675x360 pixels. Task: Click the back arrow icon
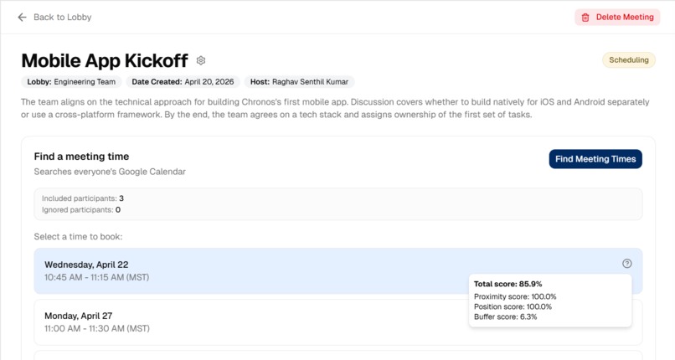22,18
